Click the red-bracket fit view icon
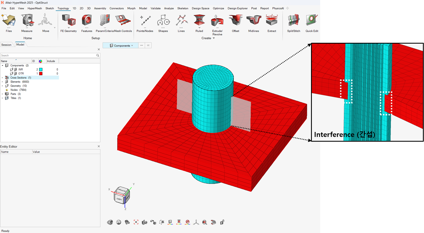Screen dimensions: 424x233 (136, 222)
